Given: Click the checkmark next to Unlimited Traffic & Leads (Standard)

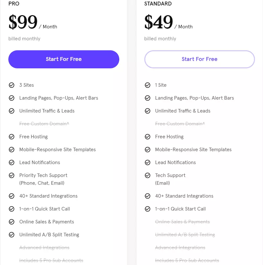Looking at the screenshot, I should [x=148, y=111].
